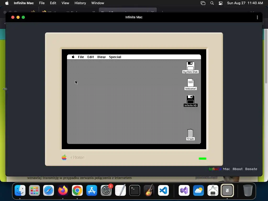Launch Visual Studio from the Dock

click(x=184, y=190)
